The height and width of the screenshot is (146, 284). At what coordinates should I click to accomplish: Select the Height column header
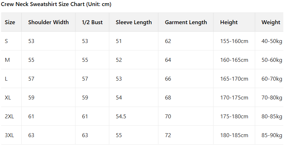point(229,22)
